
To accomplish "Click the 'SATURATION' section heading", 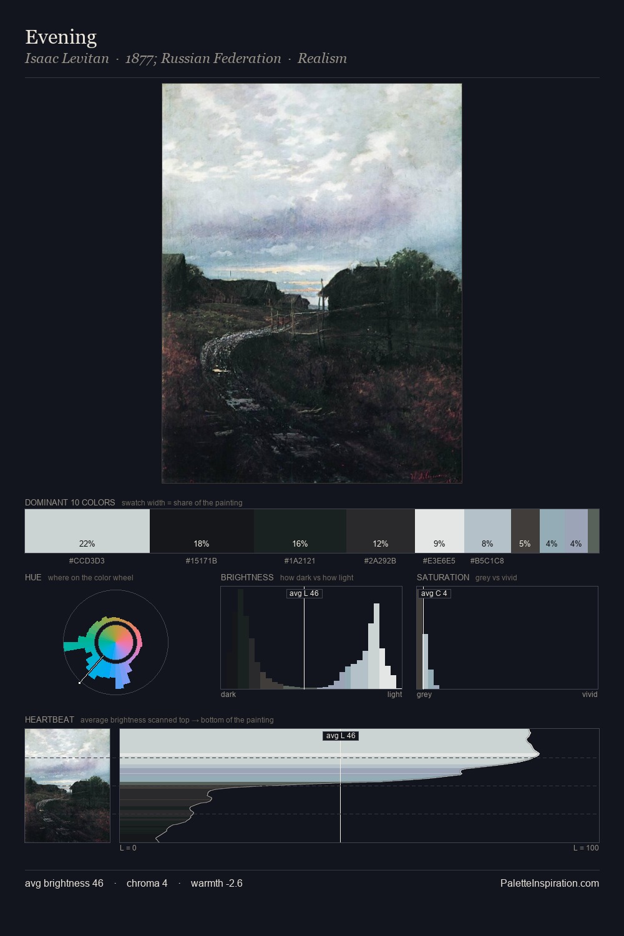I will (x=443, y=577).
